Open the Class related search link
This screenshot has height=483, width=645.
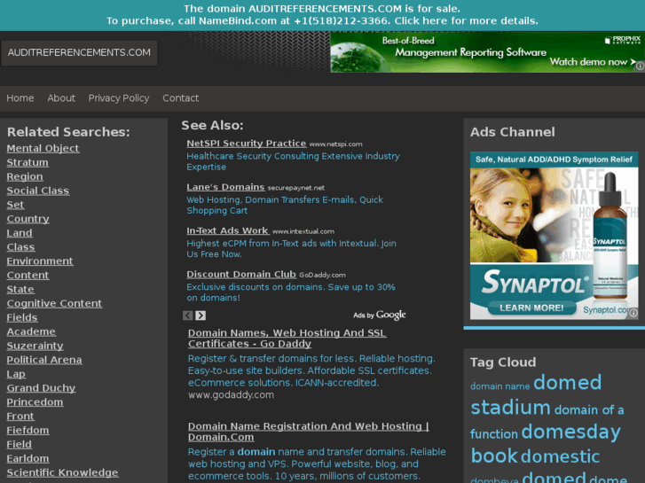pyautogui.click(x=20, y=247)
